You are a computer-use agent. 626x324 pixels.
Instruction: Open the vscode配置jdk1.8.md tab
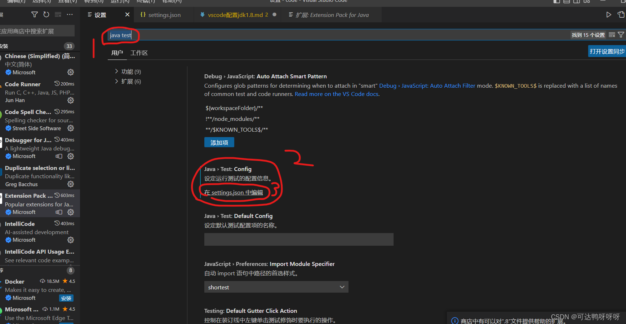click(238, 15)
